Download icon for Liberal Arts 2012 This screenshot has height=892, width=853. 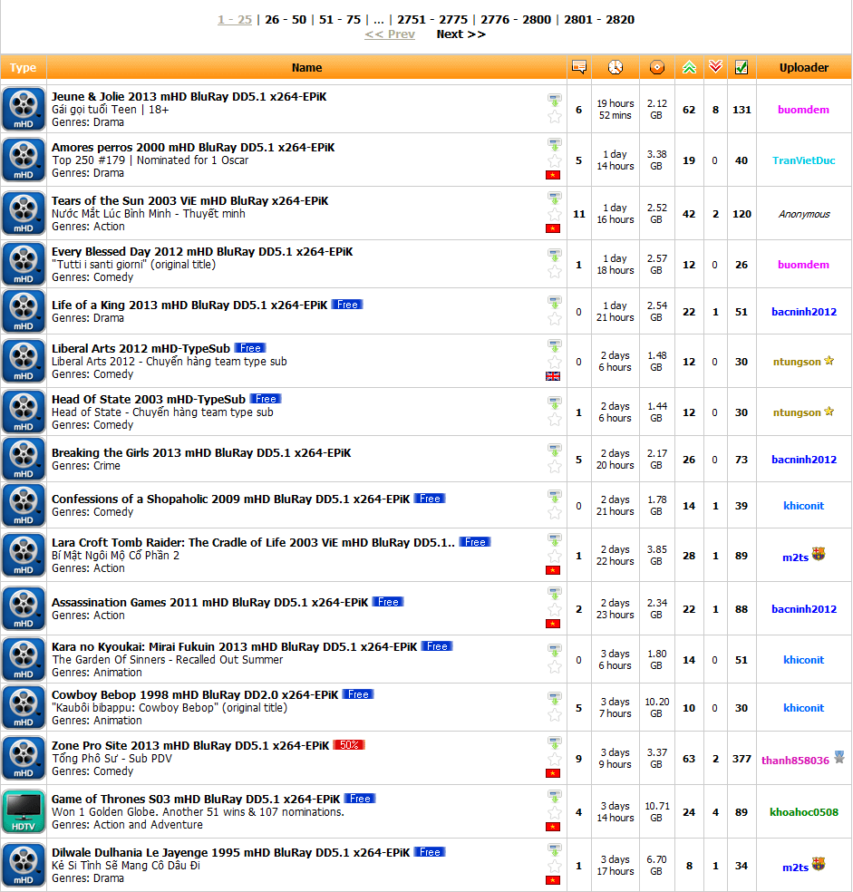(554, 345)
